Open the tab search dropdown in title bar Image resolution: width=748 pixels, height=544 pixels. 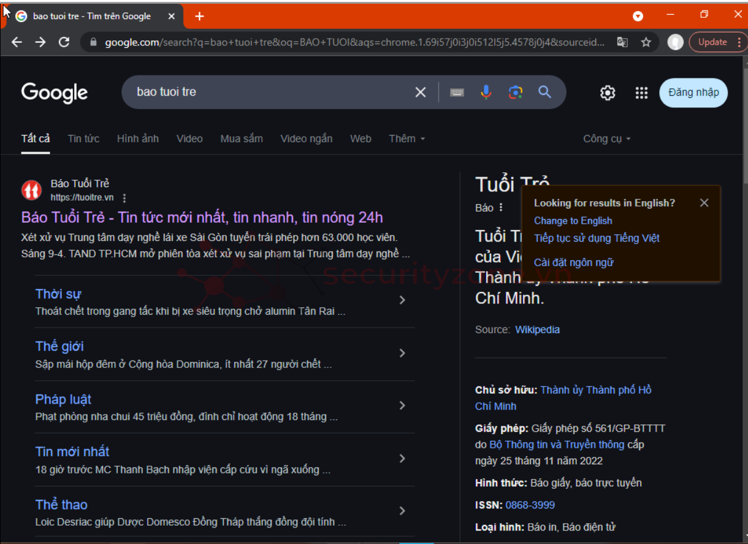[638, 17]
